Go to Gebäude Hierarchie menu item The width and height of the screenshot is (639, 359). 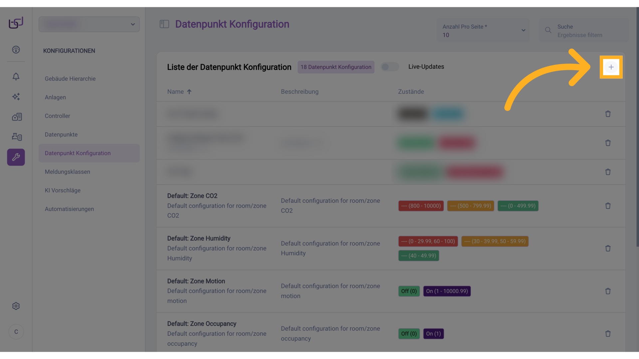pyautogui.click(x=70, y=79)
